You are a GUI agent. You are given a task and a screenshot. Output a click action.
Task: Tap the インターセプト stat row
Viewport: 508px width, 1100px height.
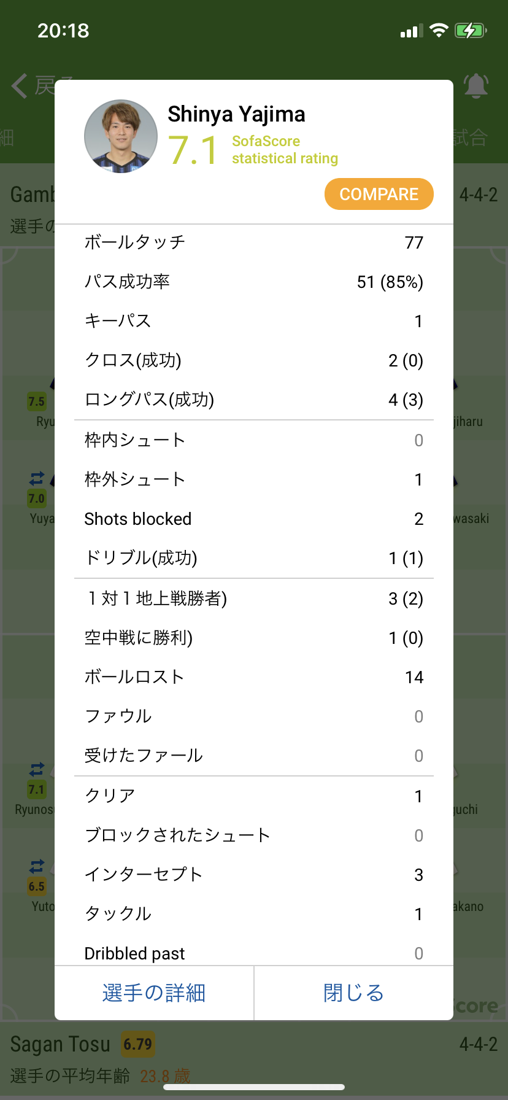tap(253, 875)
